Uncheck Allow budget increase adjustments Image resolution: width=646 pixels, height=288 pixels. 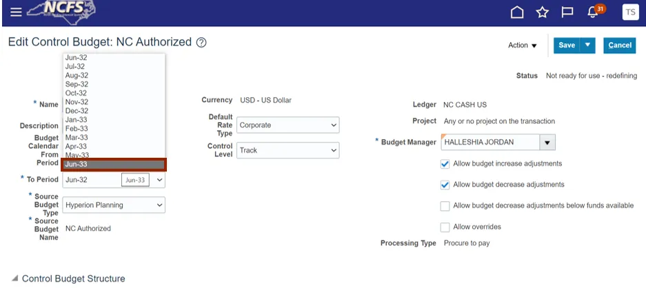tap(445, 164)
